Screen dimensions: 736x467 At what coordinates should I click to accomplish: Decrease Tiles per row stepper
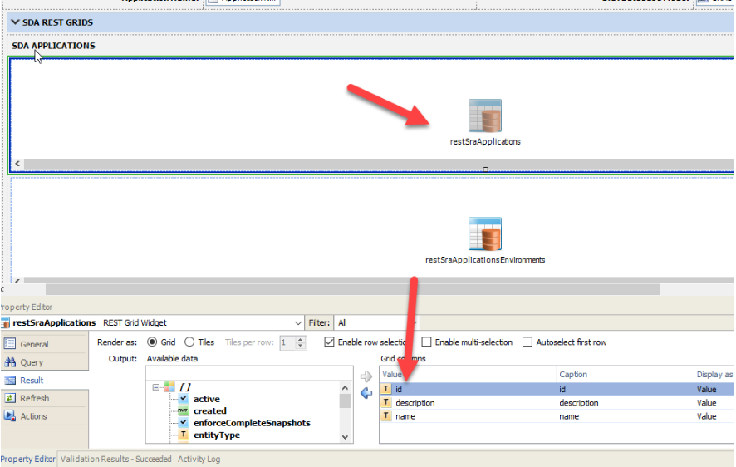pos(301,346)
